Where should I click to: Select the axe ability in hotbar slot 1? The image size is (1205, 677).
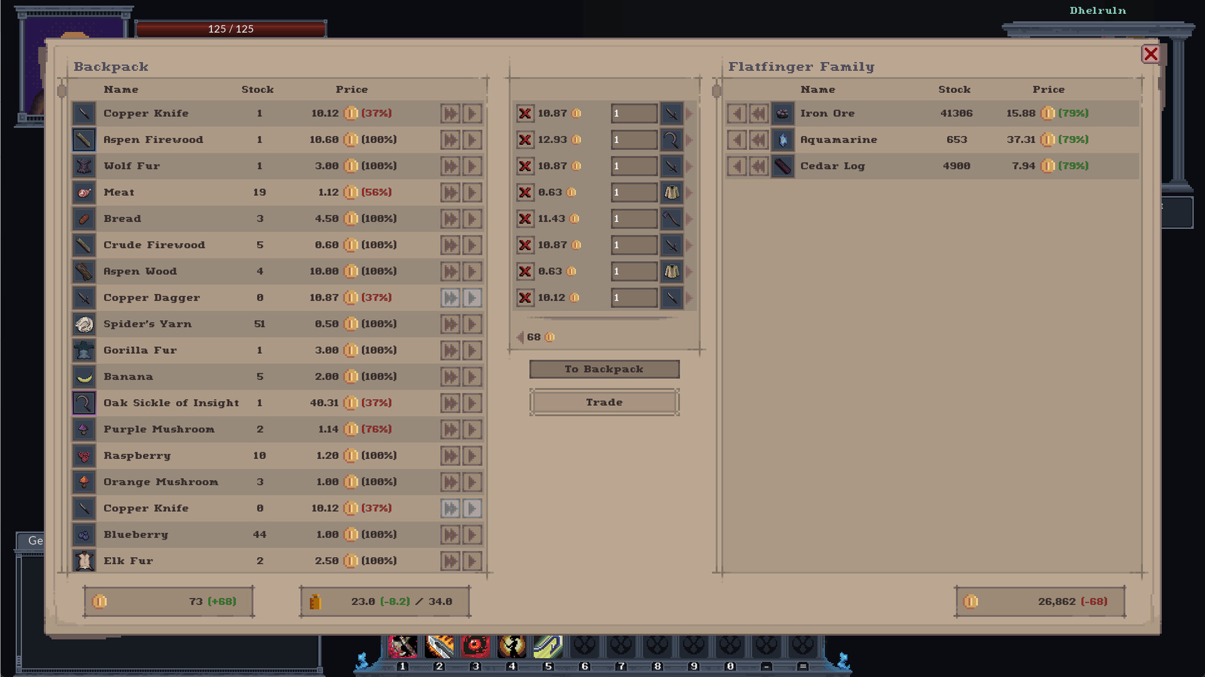[404, 646]
